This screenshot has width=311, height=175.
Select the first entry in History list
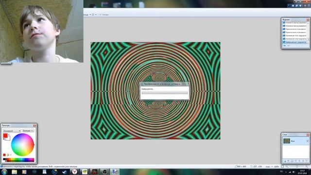(x=294, y=23)
